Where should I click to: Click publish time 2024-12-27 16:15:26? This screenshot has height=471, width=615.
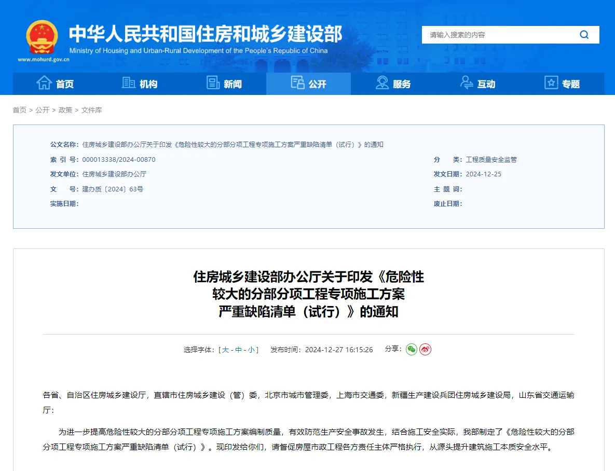coord(339,350)
